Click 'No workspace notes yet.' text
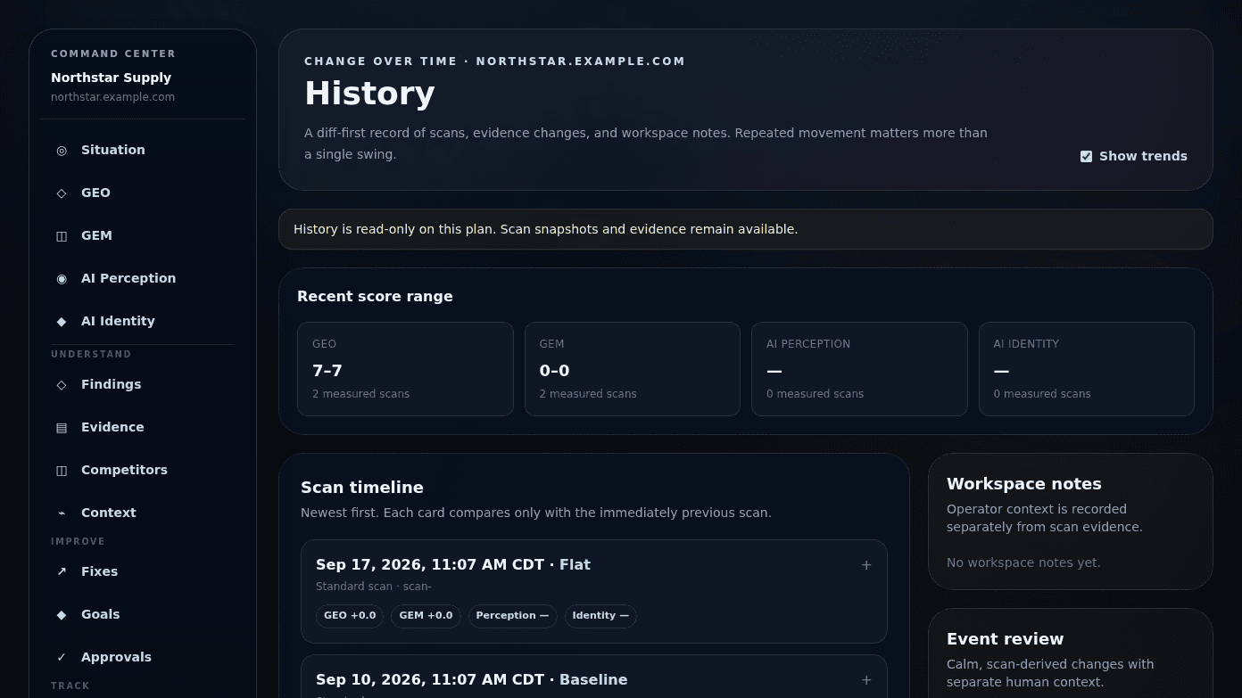The width and height of the screenshot is (1242, 698). (1023, 563)
